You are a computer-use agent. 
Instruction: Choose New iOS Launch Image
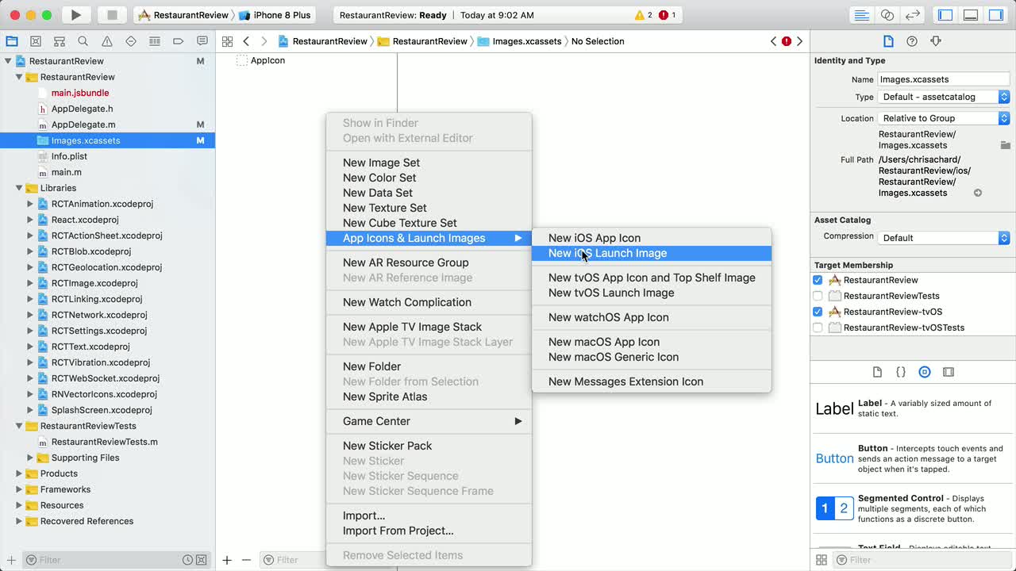tap(651, 253)
